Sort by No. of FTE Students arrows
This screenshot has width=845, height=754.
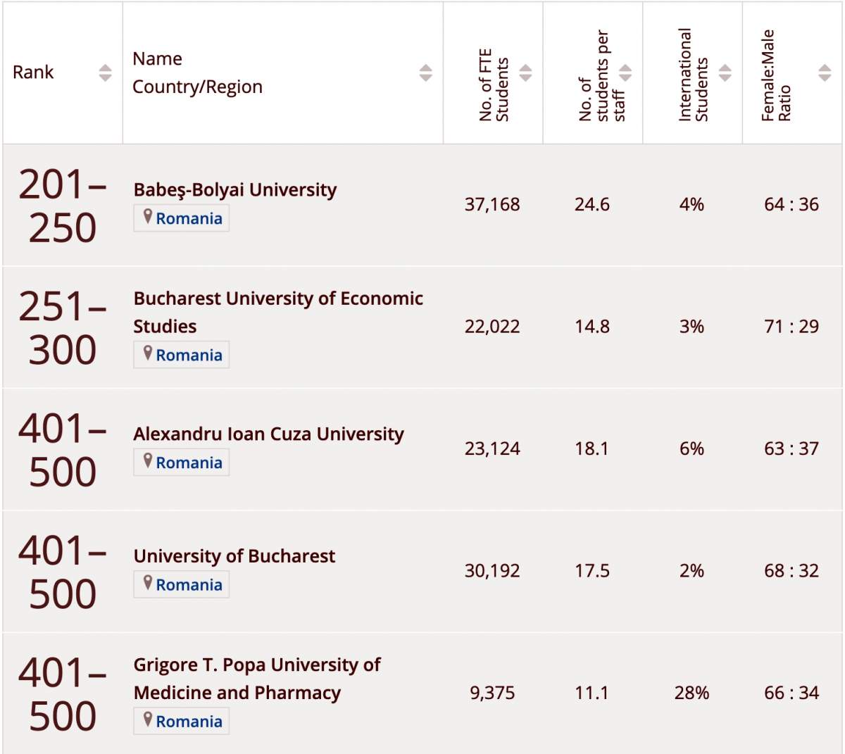[x=525, y=73]
